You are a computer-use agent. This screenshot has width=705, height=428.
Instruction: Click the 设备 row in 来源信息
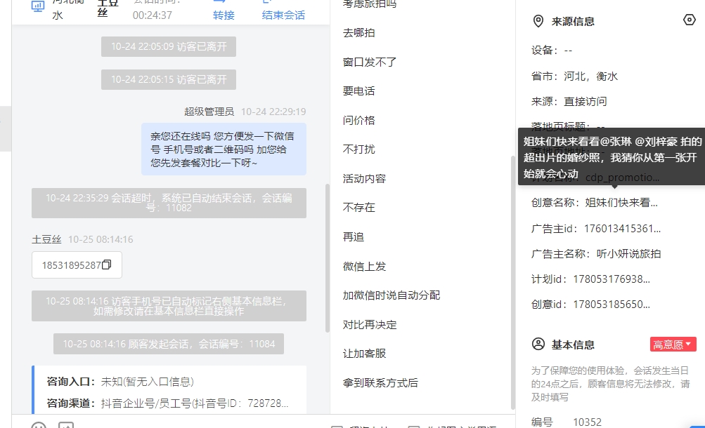tap(552, 51)
